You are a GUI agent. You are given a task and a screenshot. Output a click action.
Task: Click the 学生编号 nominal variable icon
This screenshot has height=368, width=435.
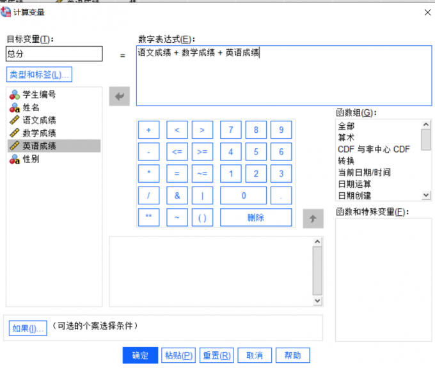click(x=15, y=95)
